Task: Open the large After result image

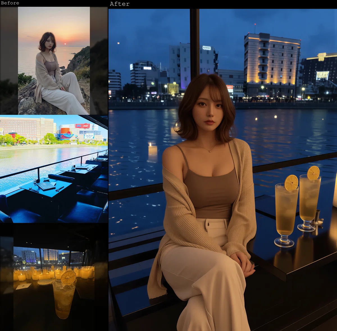Action: [223, 170]
